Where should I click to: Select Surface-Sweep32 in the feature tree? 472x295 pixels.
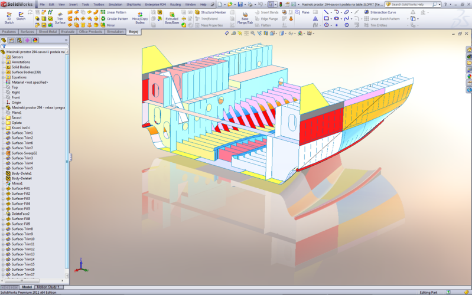pos(24,153)
